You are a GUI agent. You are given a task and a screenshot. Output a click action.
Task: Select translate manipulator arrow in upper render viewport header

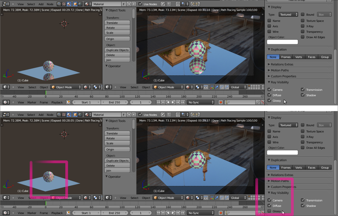tap(217, 87)
